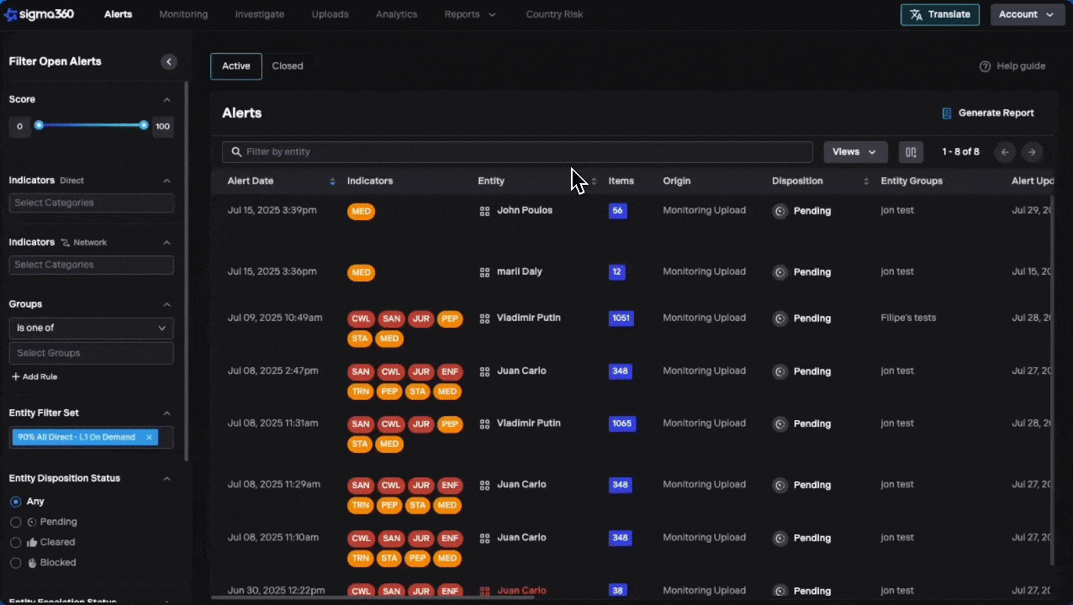This screenshot has width=1073, height=605.
Task: Switch to the Closed alerts tab
Action: coord(288,66)
